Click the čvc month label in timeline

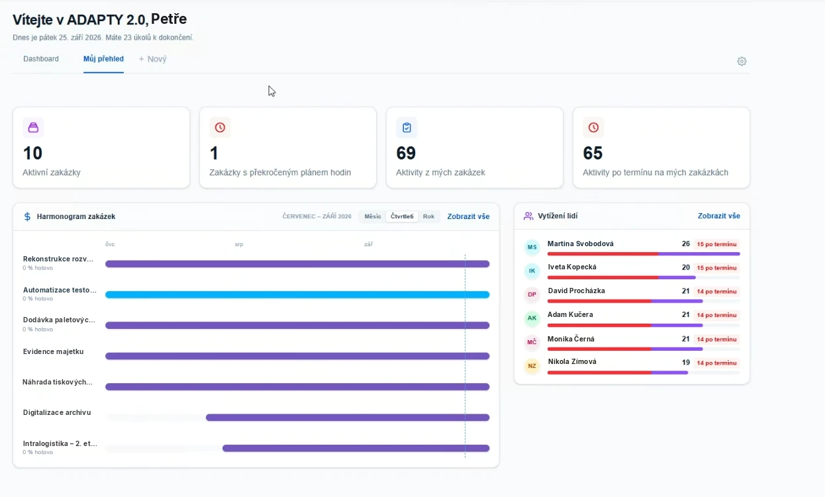110,244
